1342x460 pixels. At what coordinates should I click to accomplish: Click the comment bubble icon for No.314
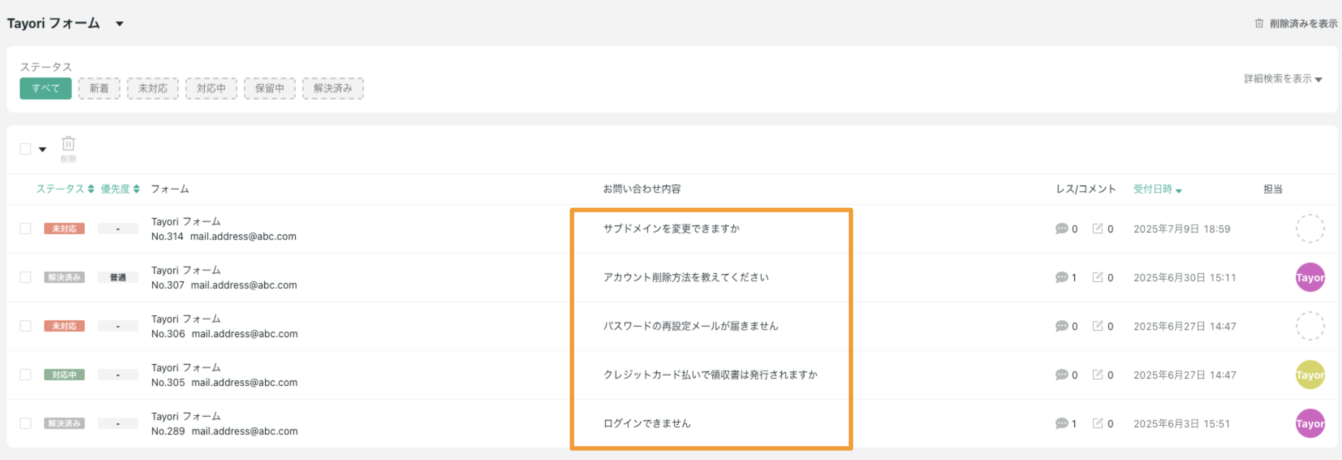coord(1061,229)
